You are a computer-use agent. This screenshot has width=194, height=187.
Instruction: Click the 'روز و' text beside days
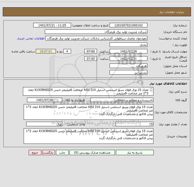tap(60, 51)
